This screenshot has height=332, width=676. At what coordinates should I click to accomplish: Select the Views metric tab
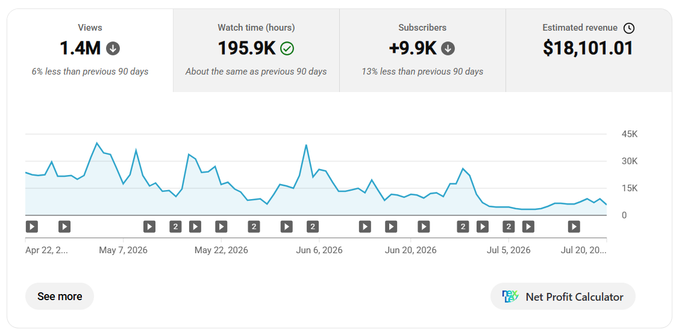click(x=90, y=51)
